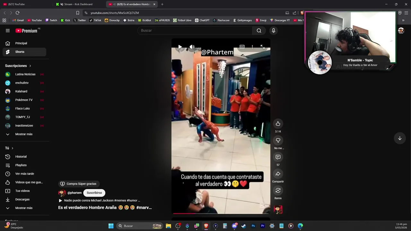
Task: Toggle closed captions on the short
Action: point(242,47)
